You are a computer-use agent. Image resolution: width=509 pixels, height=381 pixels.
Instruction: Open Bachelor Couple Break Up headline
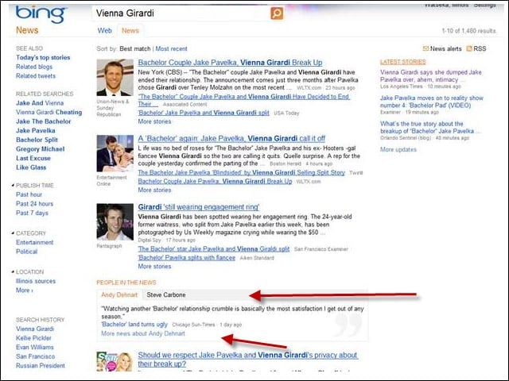[x=230, y=63]
